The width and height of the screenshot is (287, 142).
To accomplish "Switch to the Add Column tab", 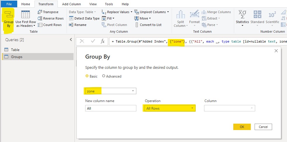I will (x=71, y=4).
